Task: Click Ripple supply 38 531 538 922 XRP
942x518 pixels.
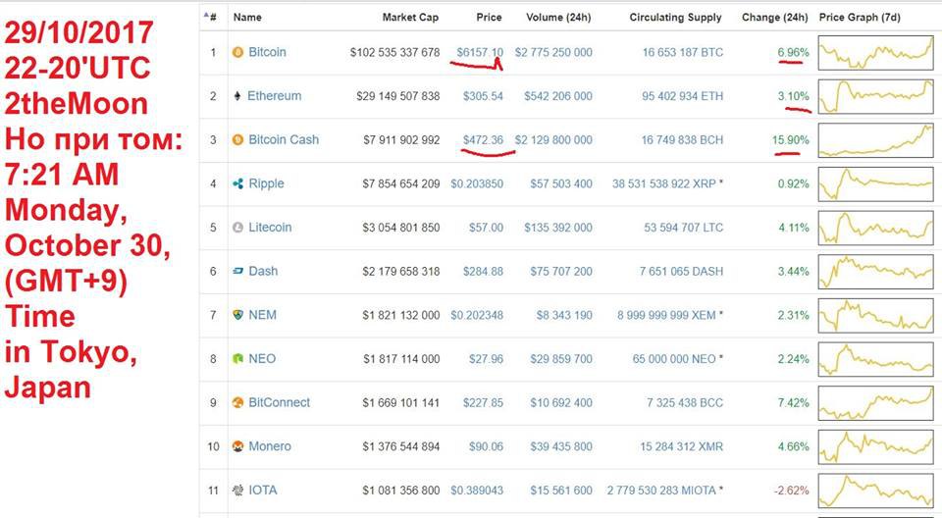Action: click(x=664, y=183)
